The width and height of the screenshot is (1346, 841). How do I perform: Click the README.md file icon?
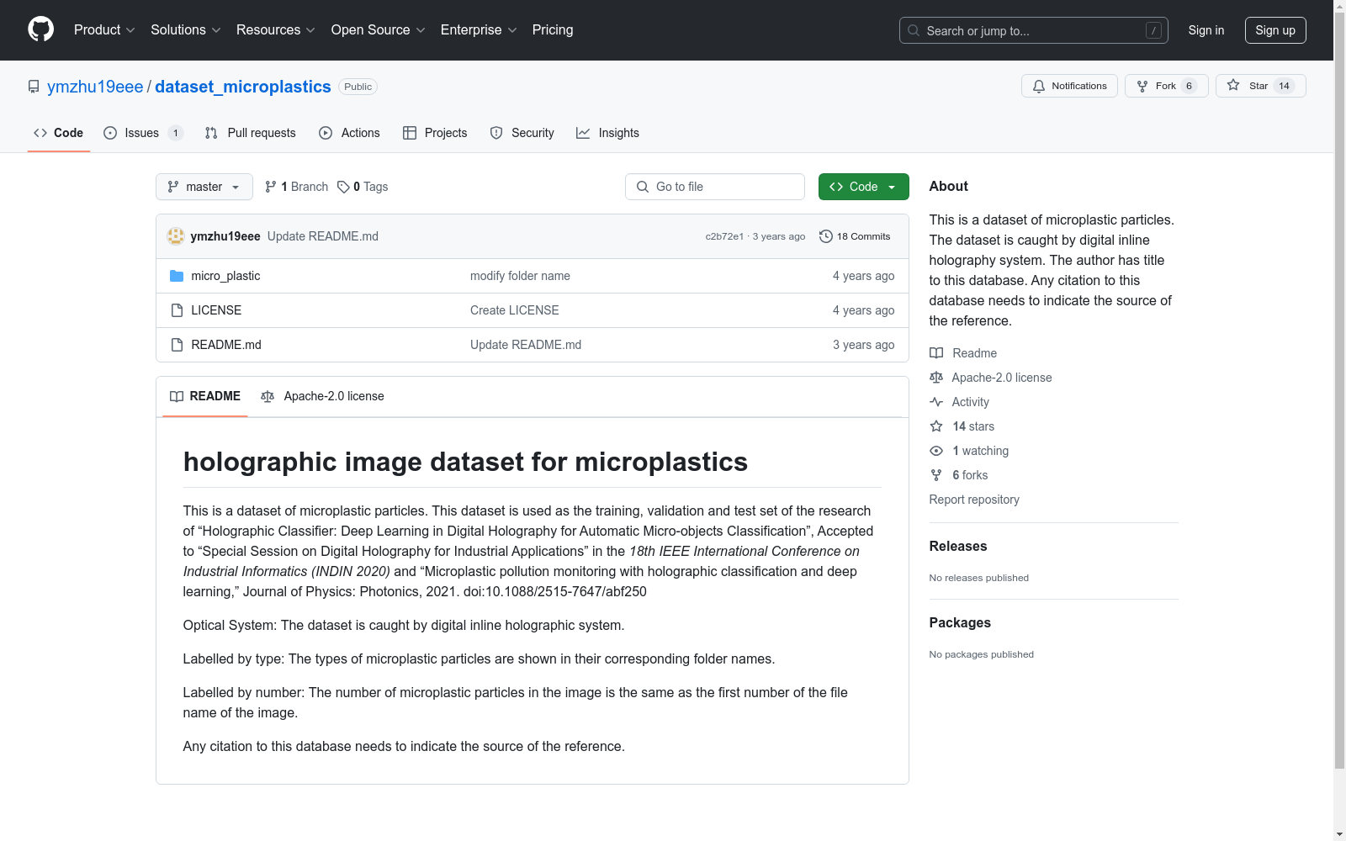pos(177,345)
